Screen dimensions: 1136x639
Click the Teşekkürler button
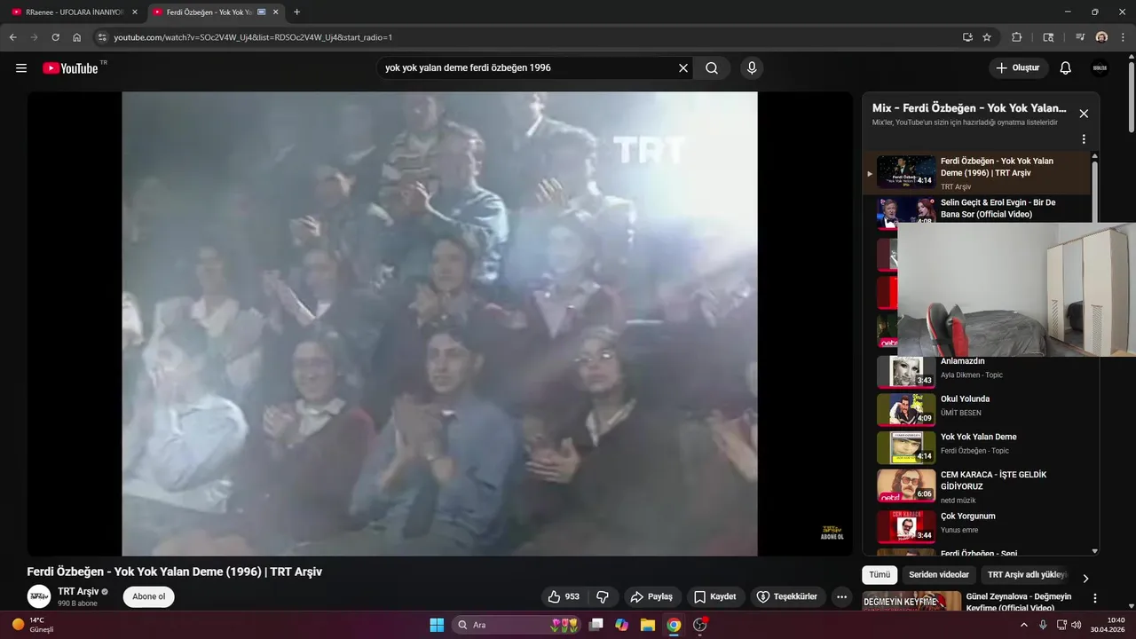[x=788, y=596]
